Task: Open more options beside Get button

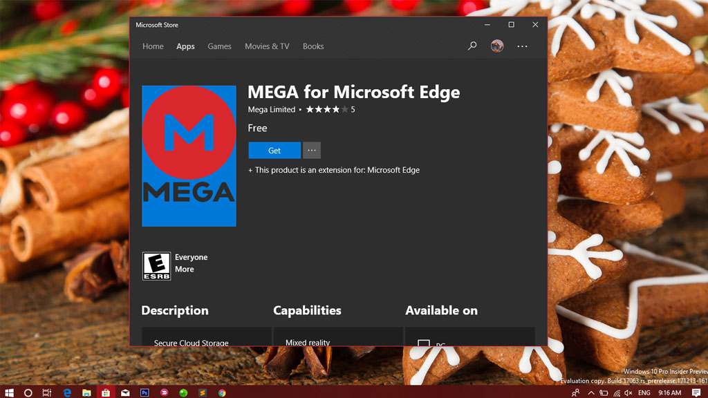Action: [312, 150]
